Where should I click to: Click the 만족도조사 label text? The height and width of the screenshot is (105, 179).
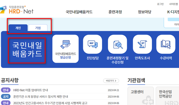click(142, 58)
